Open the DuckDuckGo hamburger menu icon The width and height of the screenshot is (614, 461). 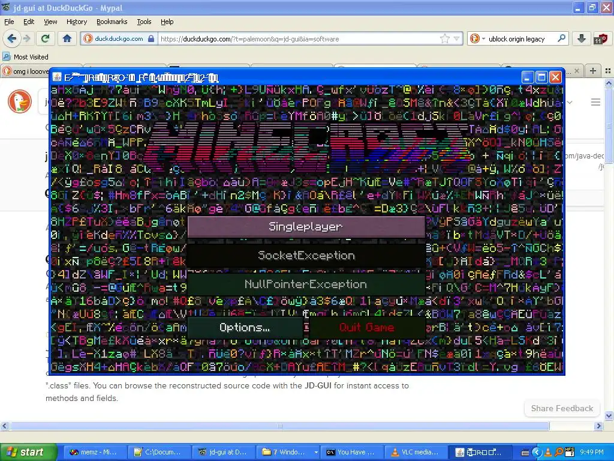pyautogui.click(x=595, y=102)
